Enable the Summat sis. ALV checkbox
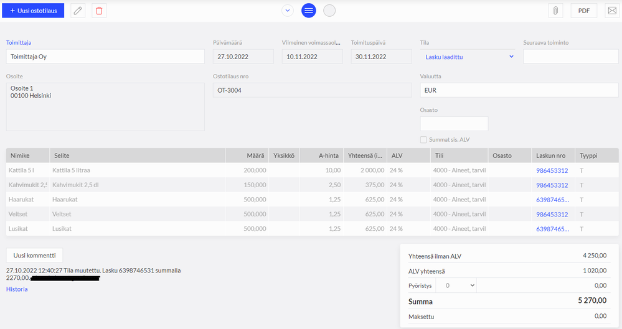The height and width of the screenshot is (329, 622). click(x=423, y=140)
